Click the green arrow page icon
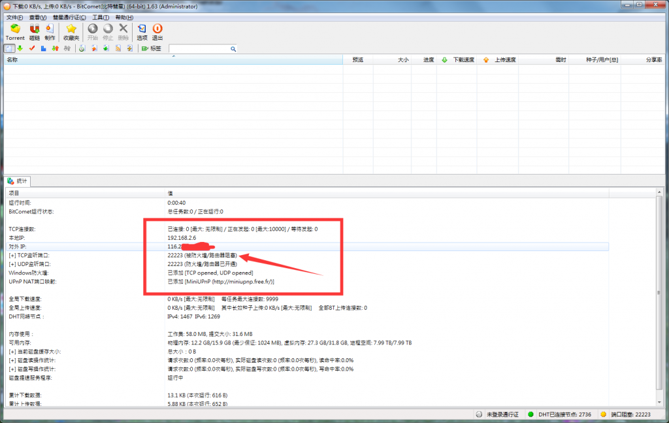 (x=106, y=48)
